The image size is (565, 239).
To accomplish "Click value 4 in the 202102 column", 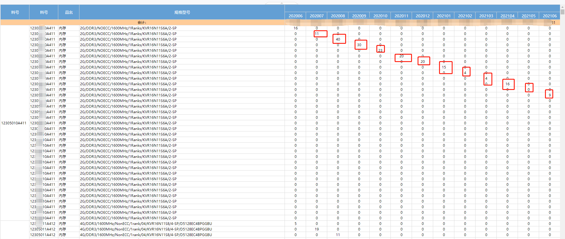I will point(465,73).
